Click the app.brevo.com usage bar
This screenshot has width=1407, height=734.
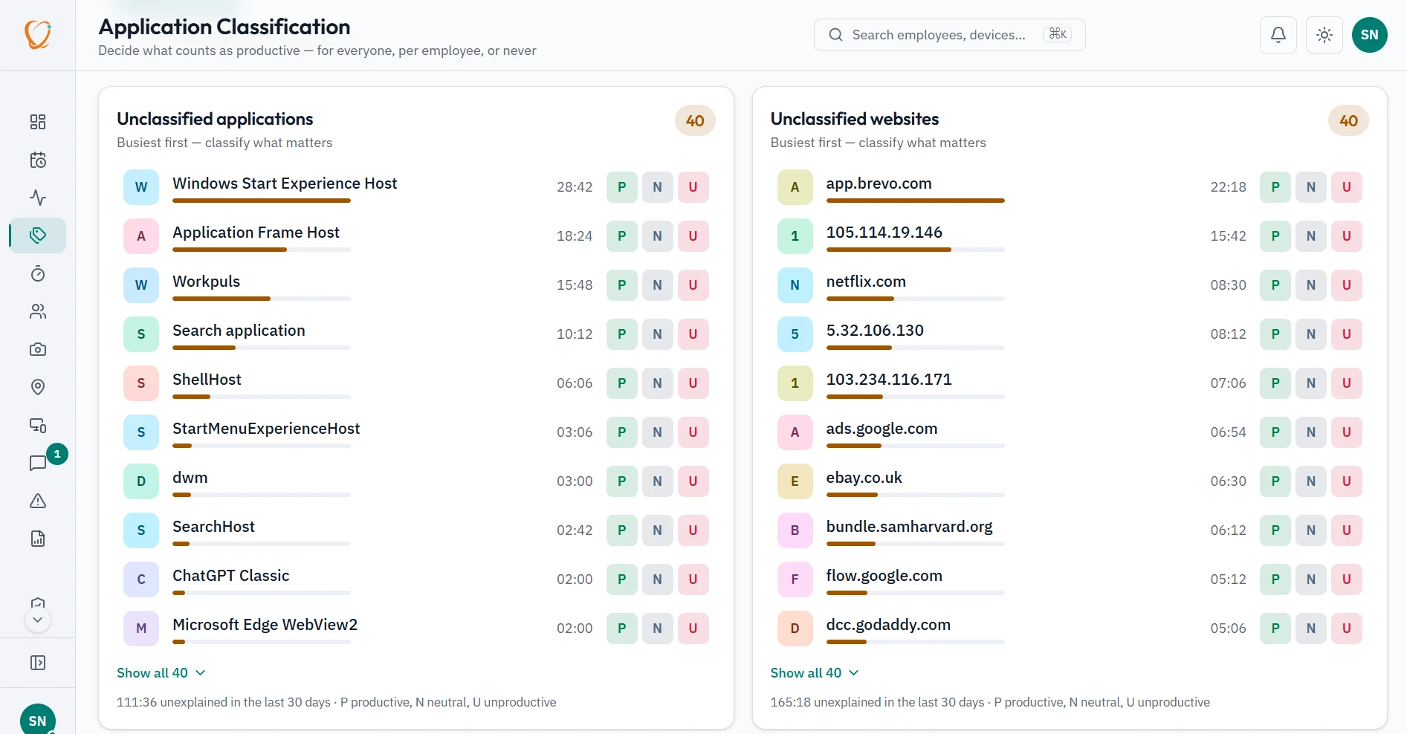pyautogui.click(x=916, y=201)
